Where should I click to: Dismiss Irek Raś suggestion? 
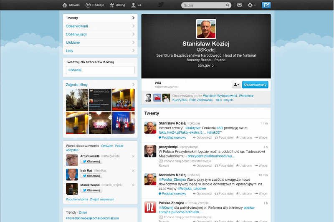point(133,171)
